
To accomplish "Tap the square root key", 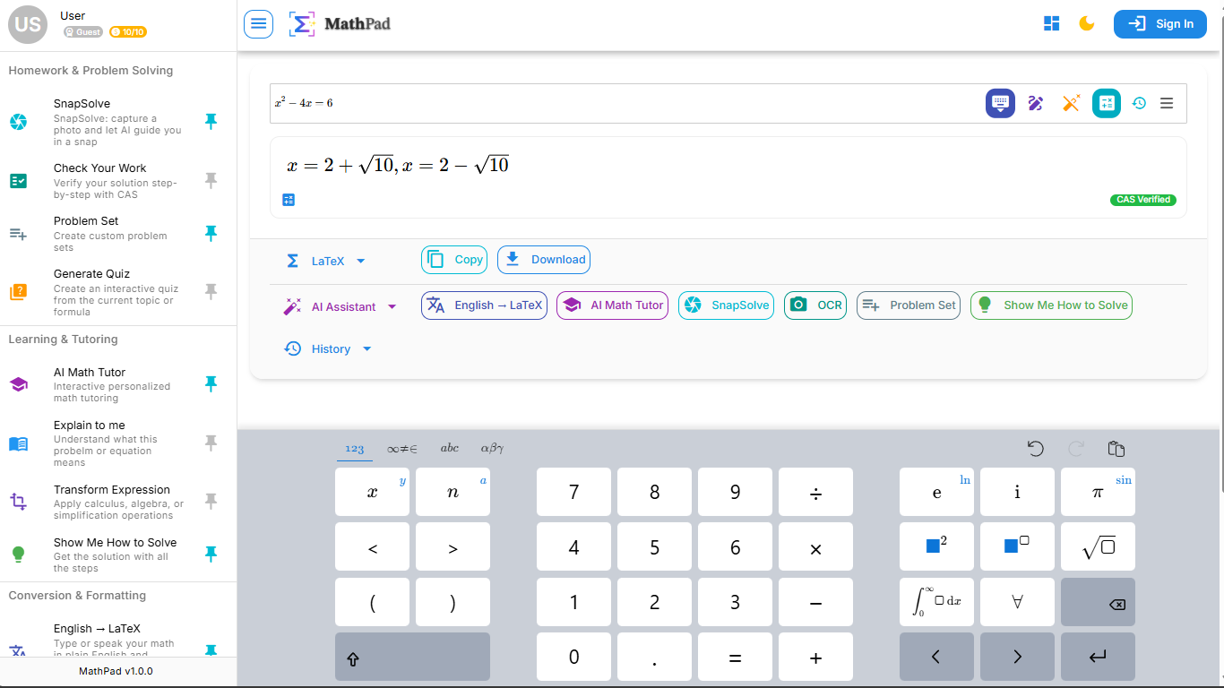I will pyautogui.click(x=1098, y=546).
